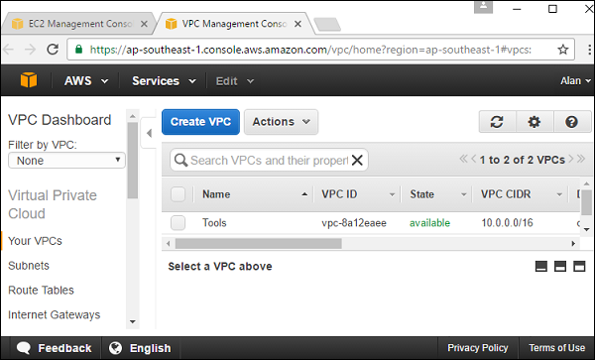Clear the VPC search with the X icon
Screen dimensions: 595x360
click(x=357, y=160)
